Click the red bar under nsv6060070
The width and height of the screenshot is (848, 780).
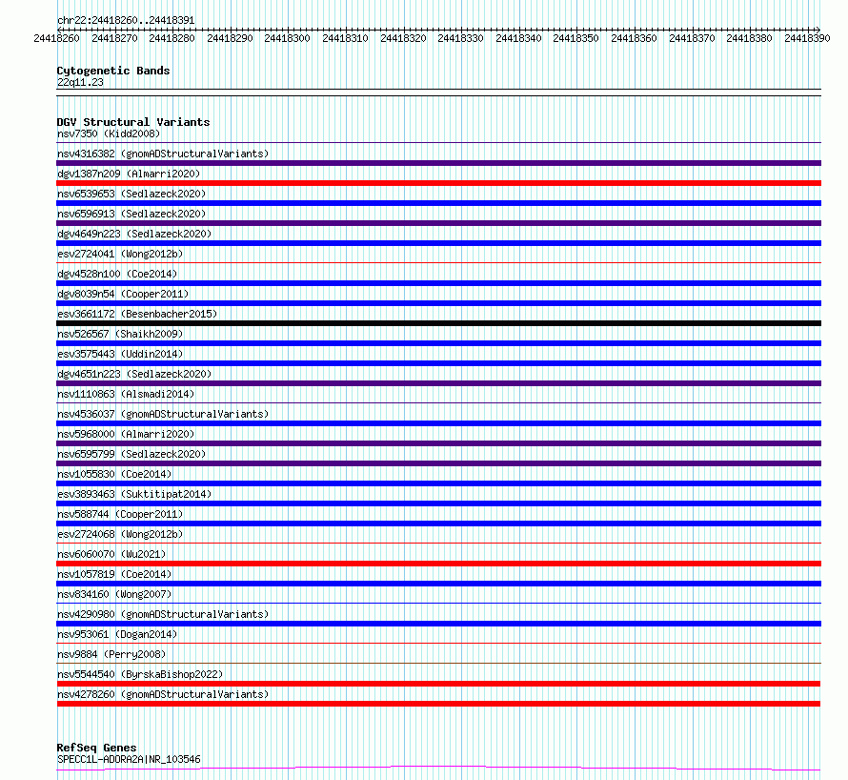click(438, 564)
